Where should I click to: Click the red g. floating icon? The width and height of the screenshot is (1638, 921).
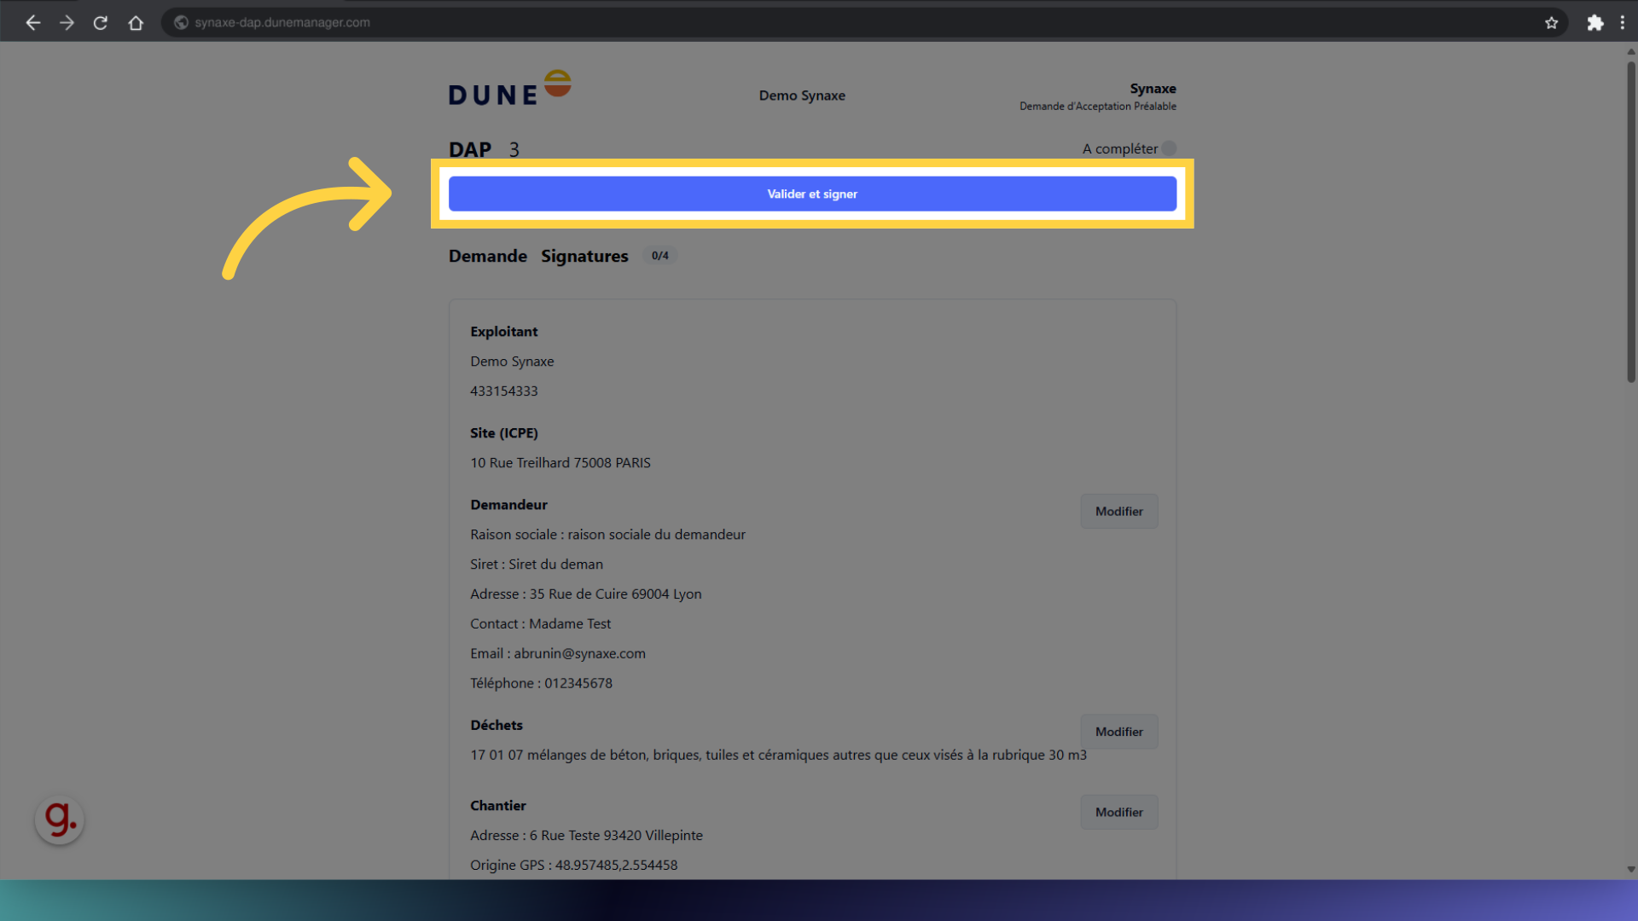pyautogui.click(x=60, y=820)
